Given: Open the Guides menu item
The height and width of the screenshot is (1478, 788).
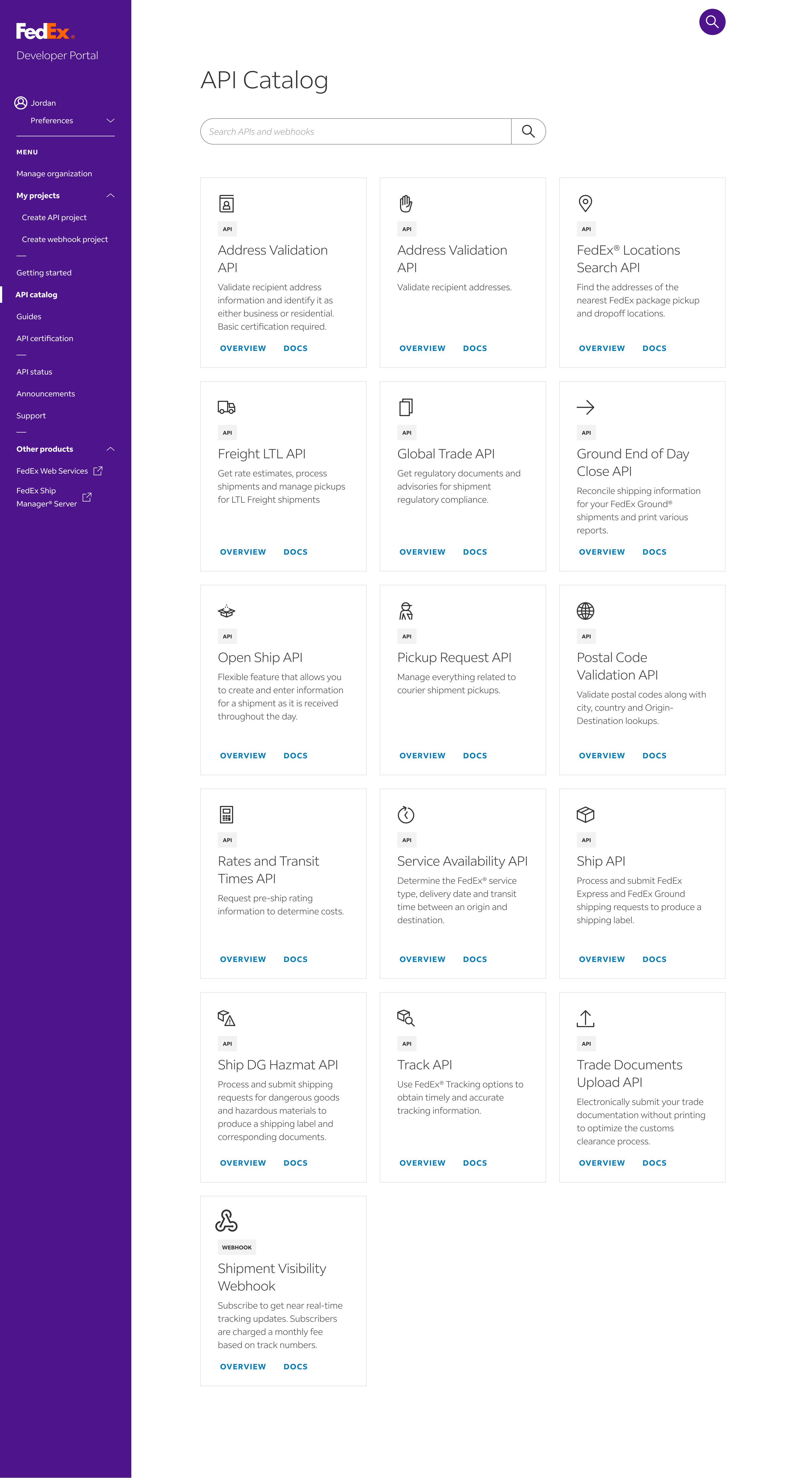Looking at the screenshot, I should pyautogui.click(x=29, y=316).
